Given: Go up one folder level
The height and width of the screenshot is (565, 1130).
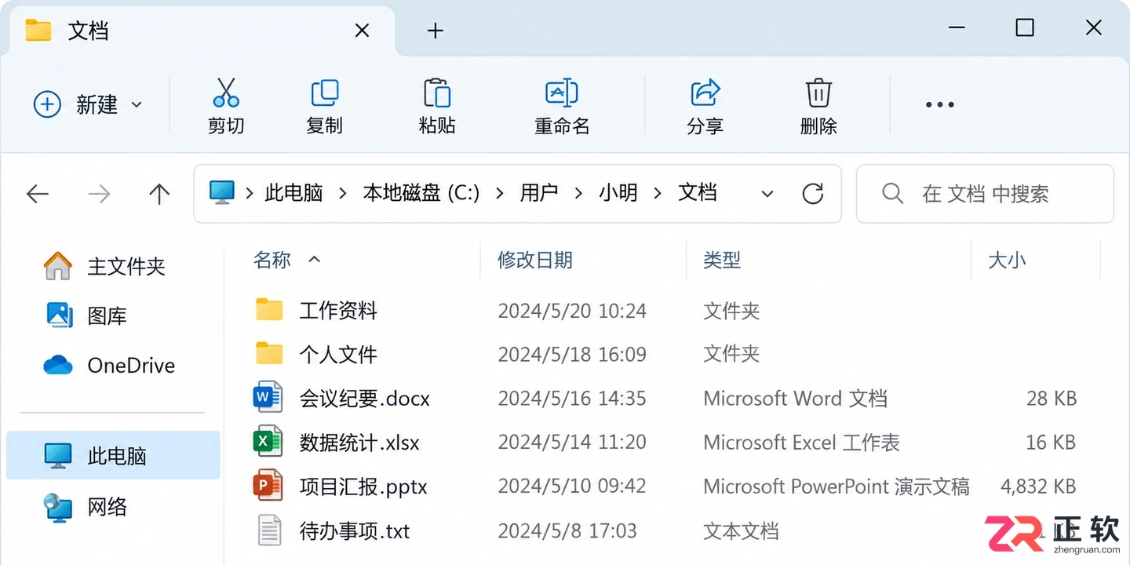Looking at the screenshot, I should [159, 194].
